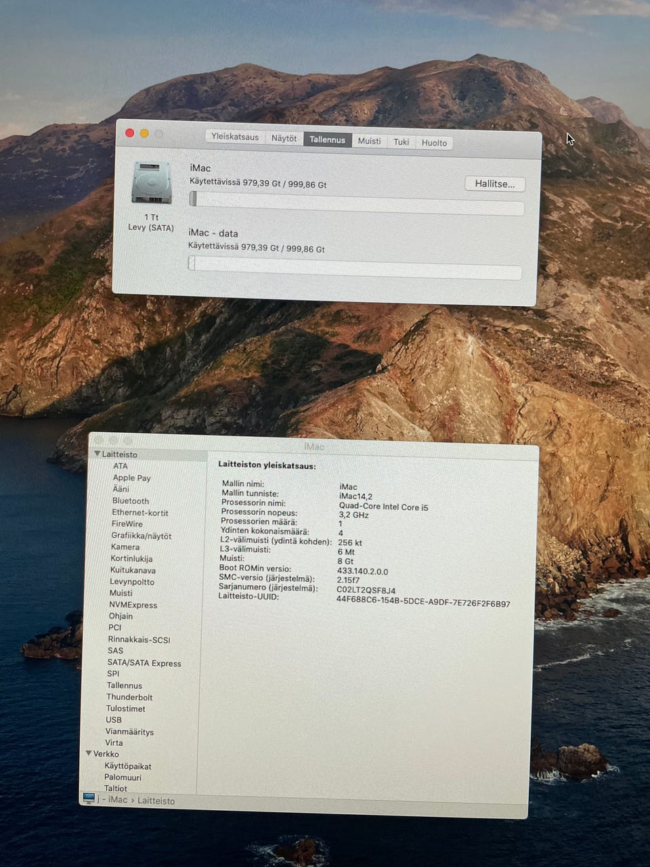Click the SMC version 2.15f7 value
Viewport: 650px width, 867px height.
348,580
